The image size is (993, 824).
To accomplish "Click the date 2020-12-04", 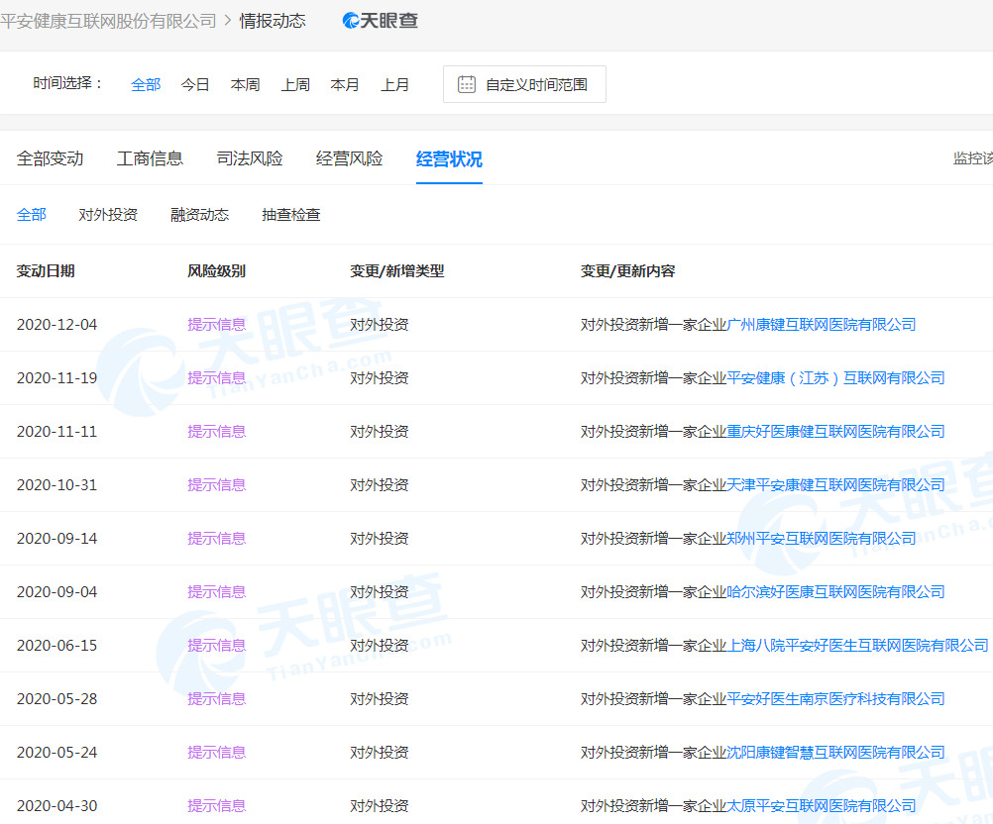I will 57,325.
